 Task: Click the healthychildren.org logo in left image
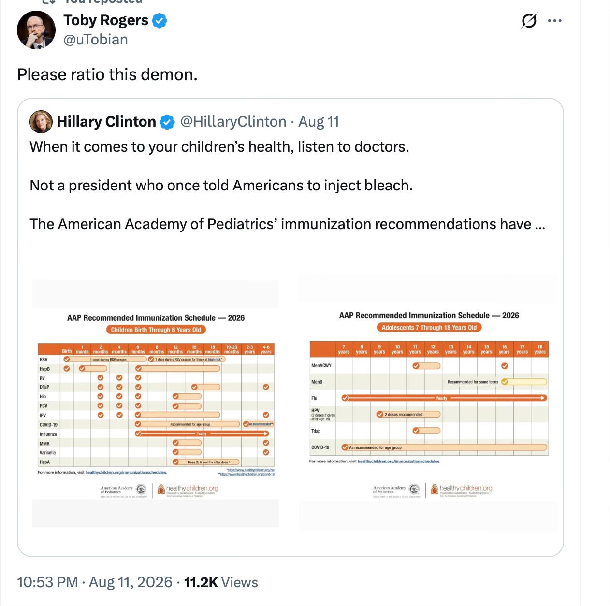[x=189, y=490]
